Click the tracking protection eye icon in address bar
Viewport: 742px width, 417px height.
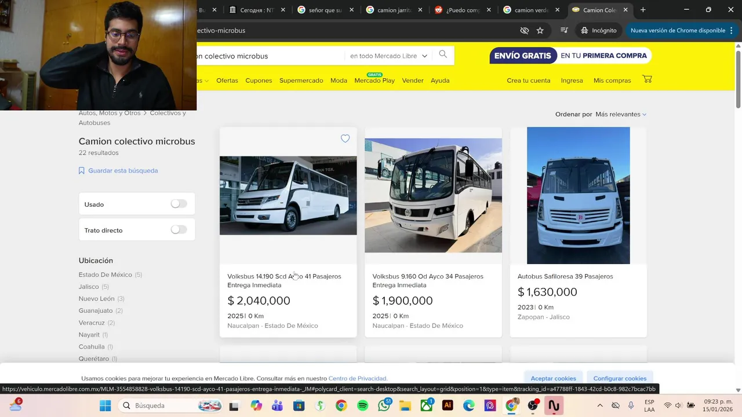[x=525, y=30]
